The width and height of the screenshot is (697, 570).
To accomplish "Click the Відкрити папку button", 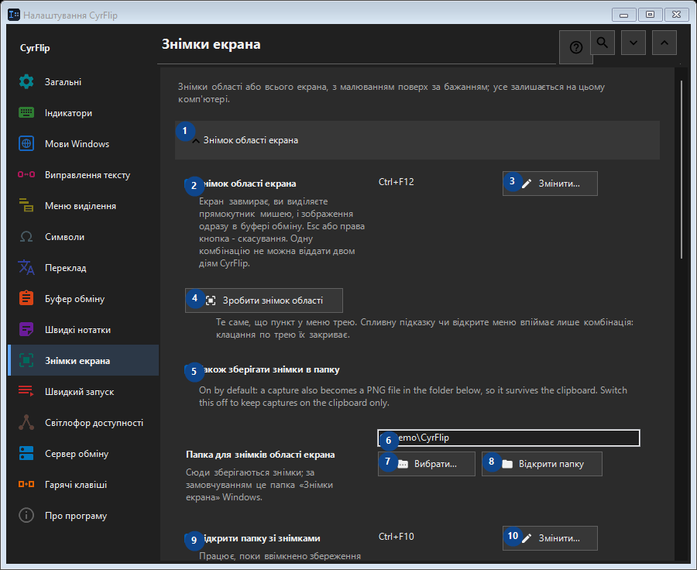I will tap(542, 464).
